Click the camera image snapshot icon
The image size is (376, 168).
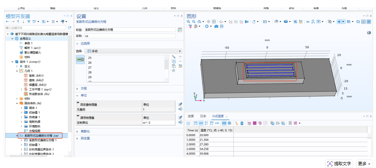pos(216,26)
